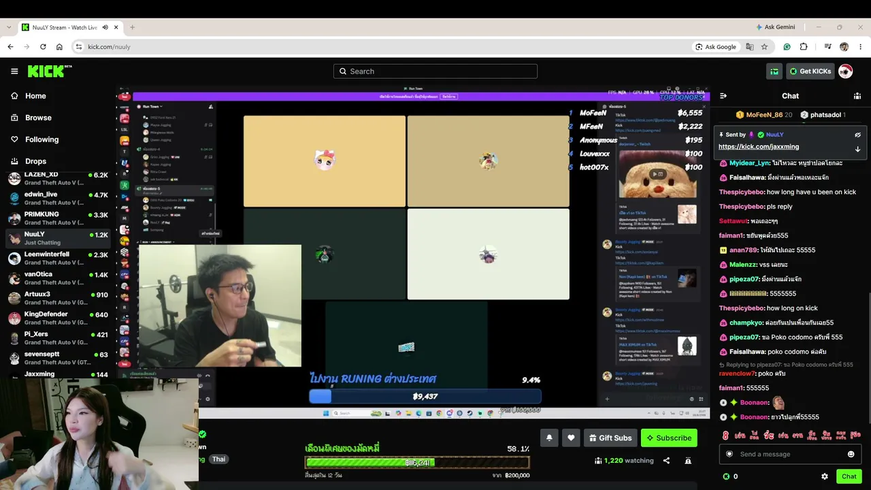Open Chrome three-dot menu
This screenshot has height=490, width=871.
[860, 47]
